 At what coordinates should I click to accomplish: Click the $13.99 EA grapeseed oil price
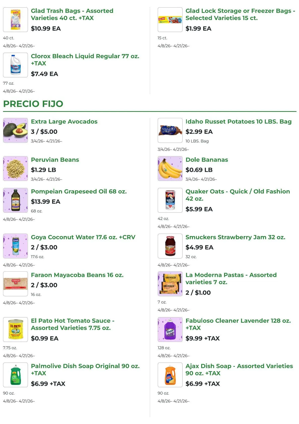[x=46, y=202]
